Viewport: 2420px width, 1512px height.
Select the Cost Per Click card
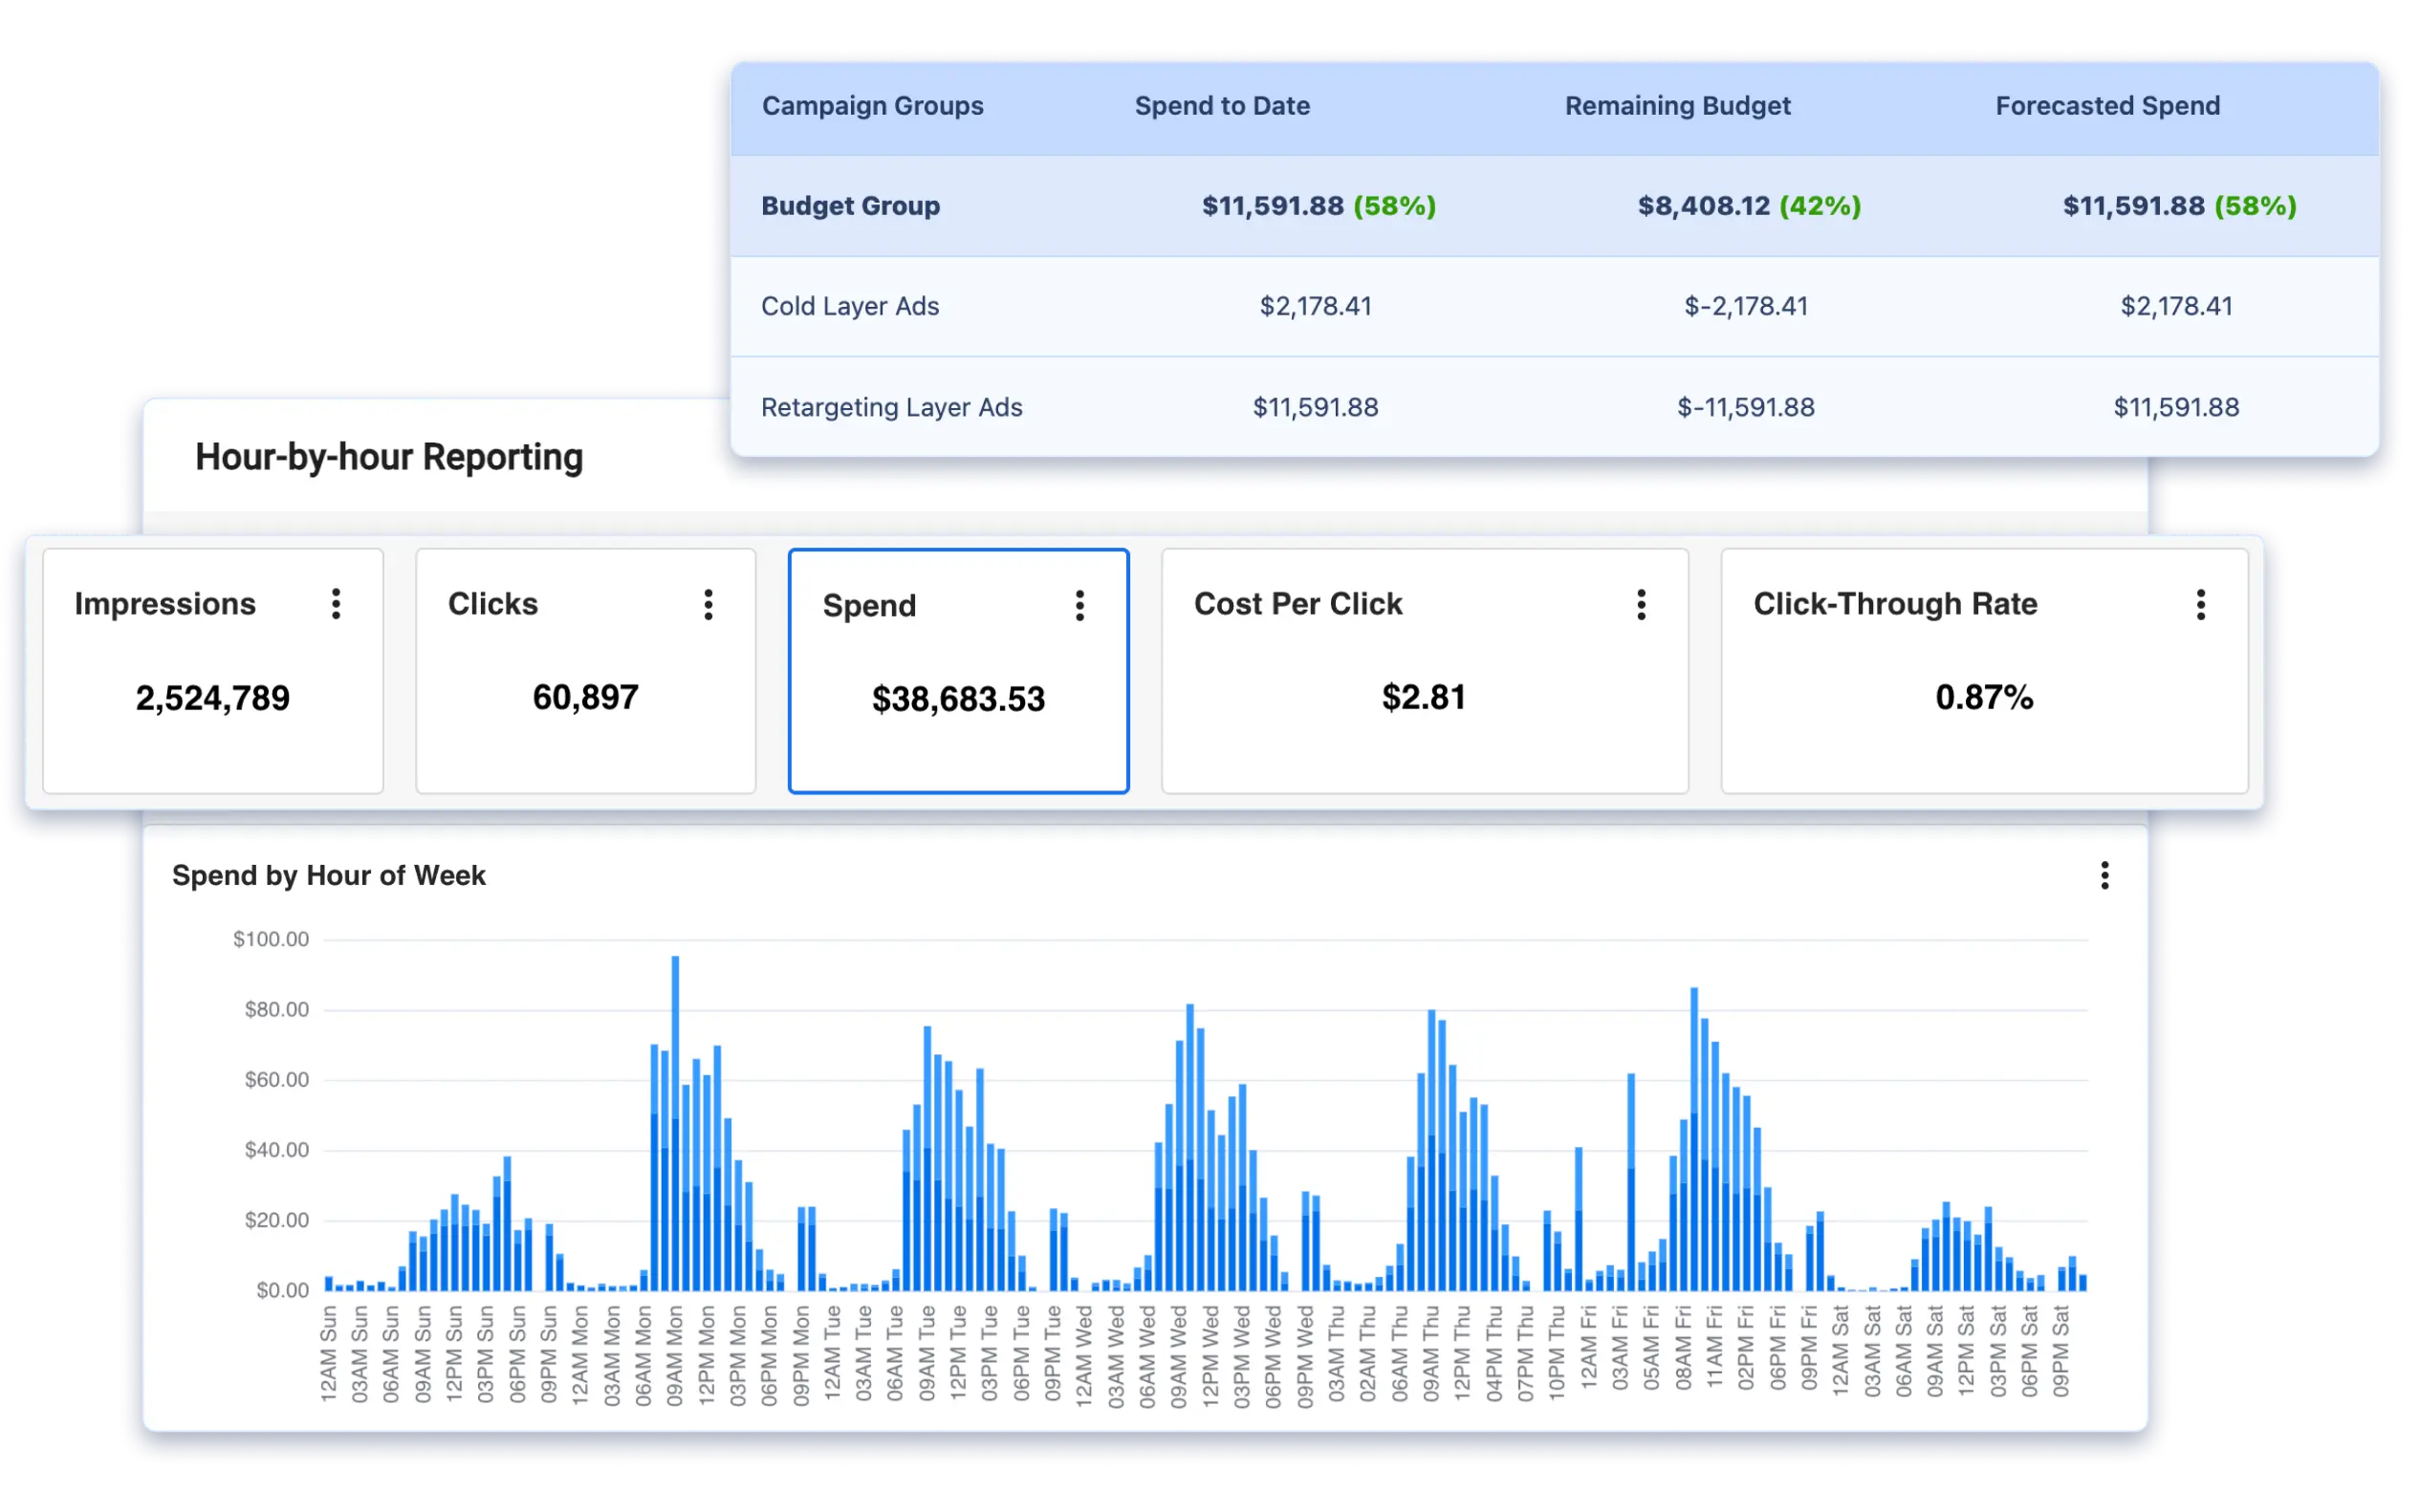click(x=1425, y=671)
